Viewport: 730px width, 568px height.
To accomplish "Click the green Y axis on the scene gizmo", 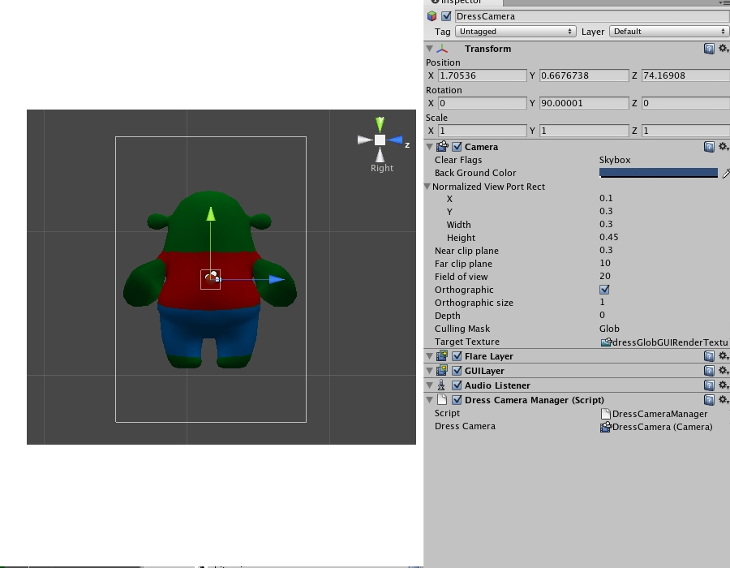I will [x=379, y=124].
